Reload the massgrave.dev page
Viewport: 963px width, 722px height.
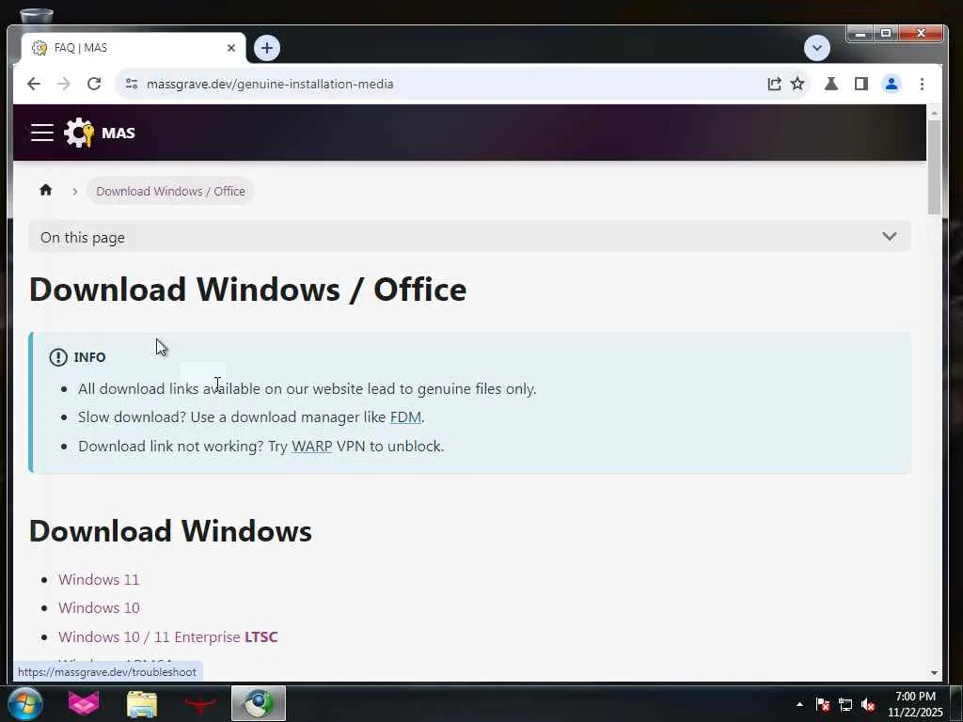[94, 84]
